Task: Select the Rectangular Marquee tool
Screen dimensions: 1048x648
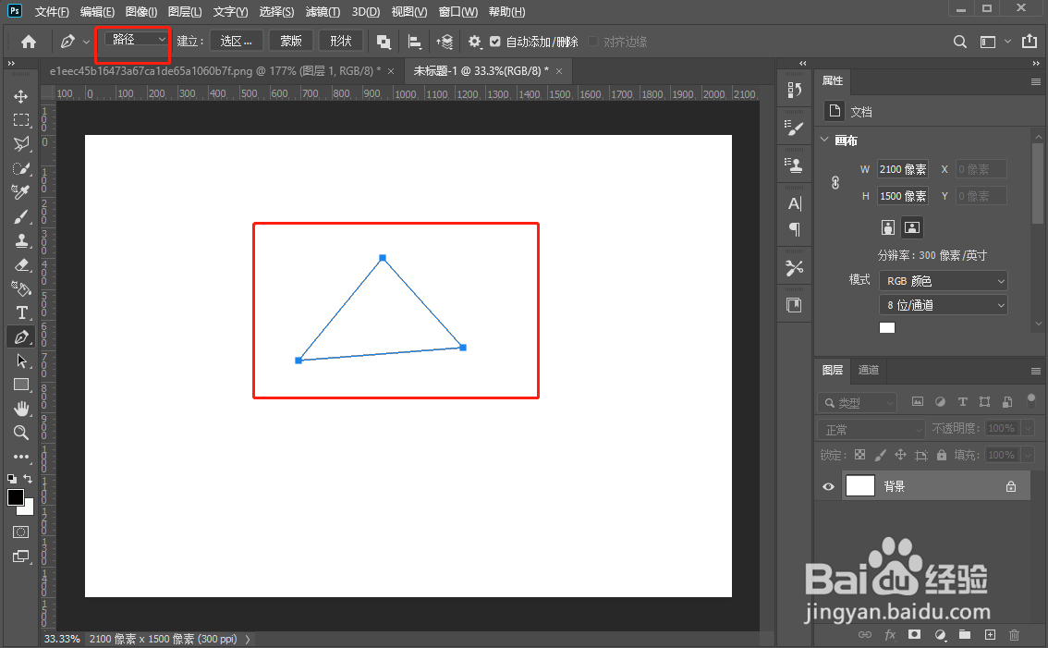Action: click(x=20, y=120)
